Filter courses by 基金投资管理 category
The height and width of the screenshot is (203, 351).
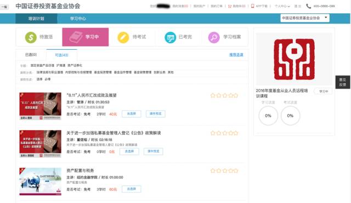pyautogui.click(x=103, y=72)
